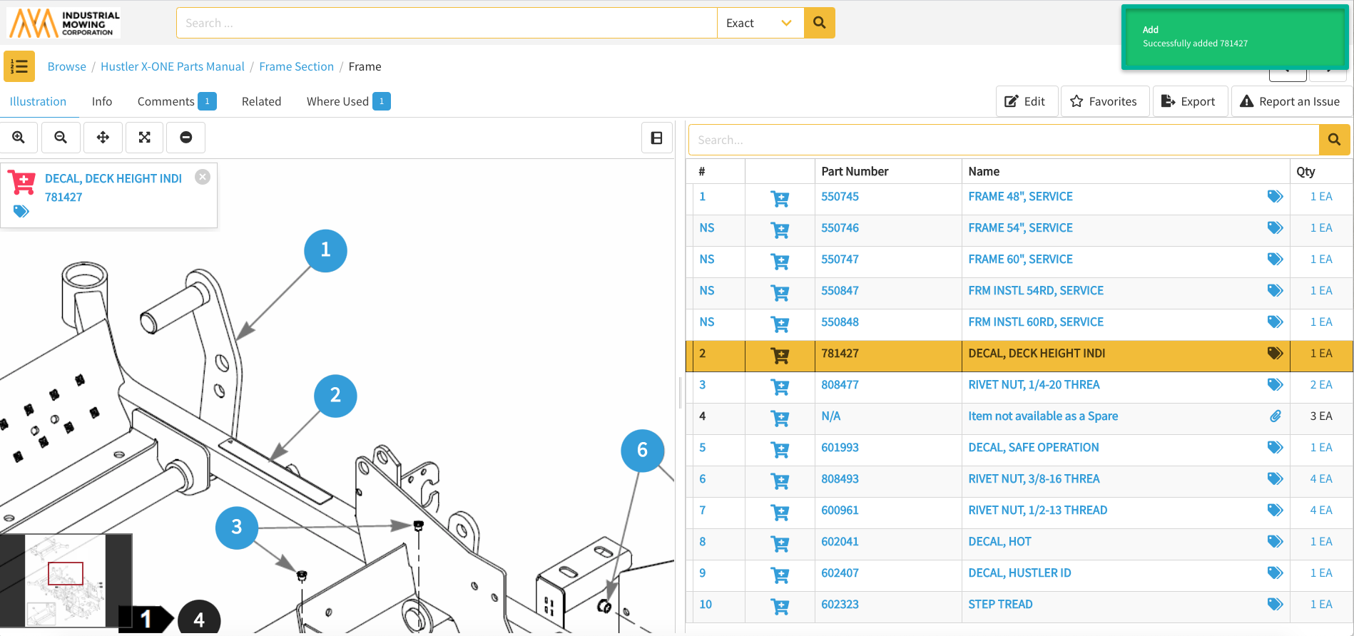The height and width of the screenshot is (636, 1354).
Task: Open the Exact search mode dropdown
Action: tap(760, 23)
